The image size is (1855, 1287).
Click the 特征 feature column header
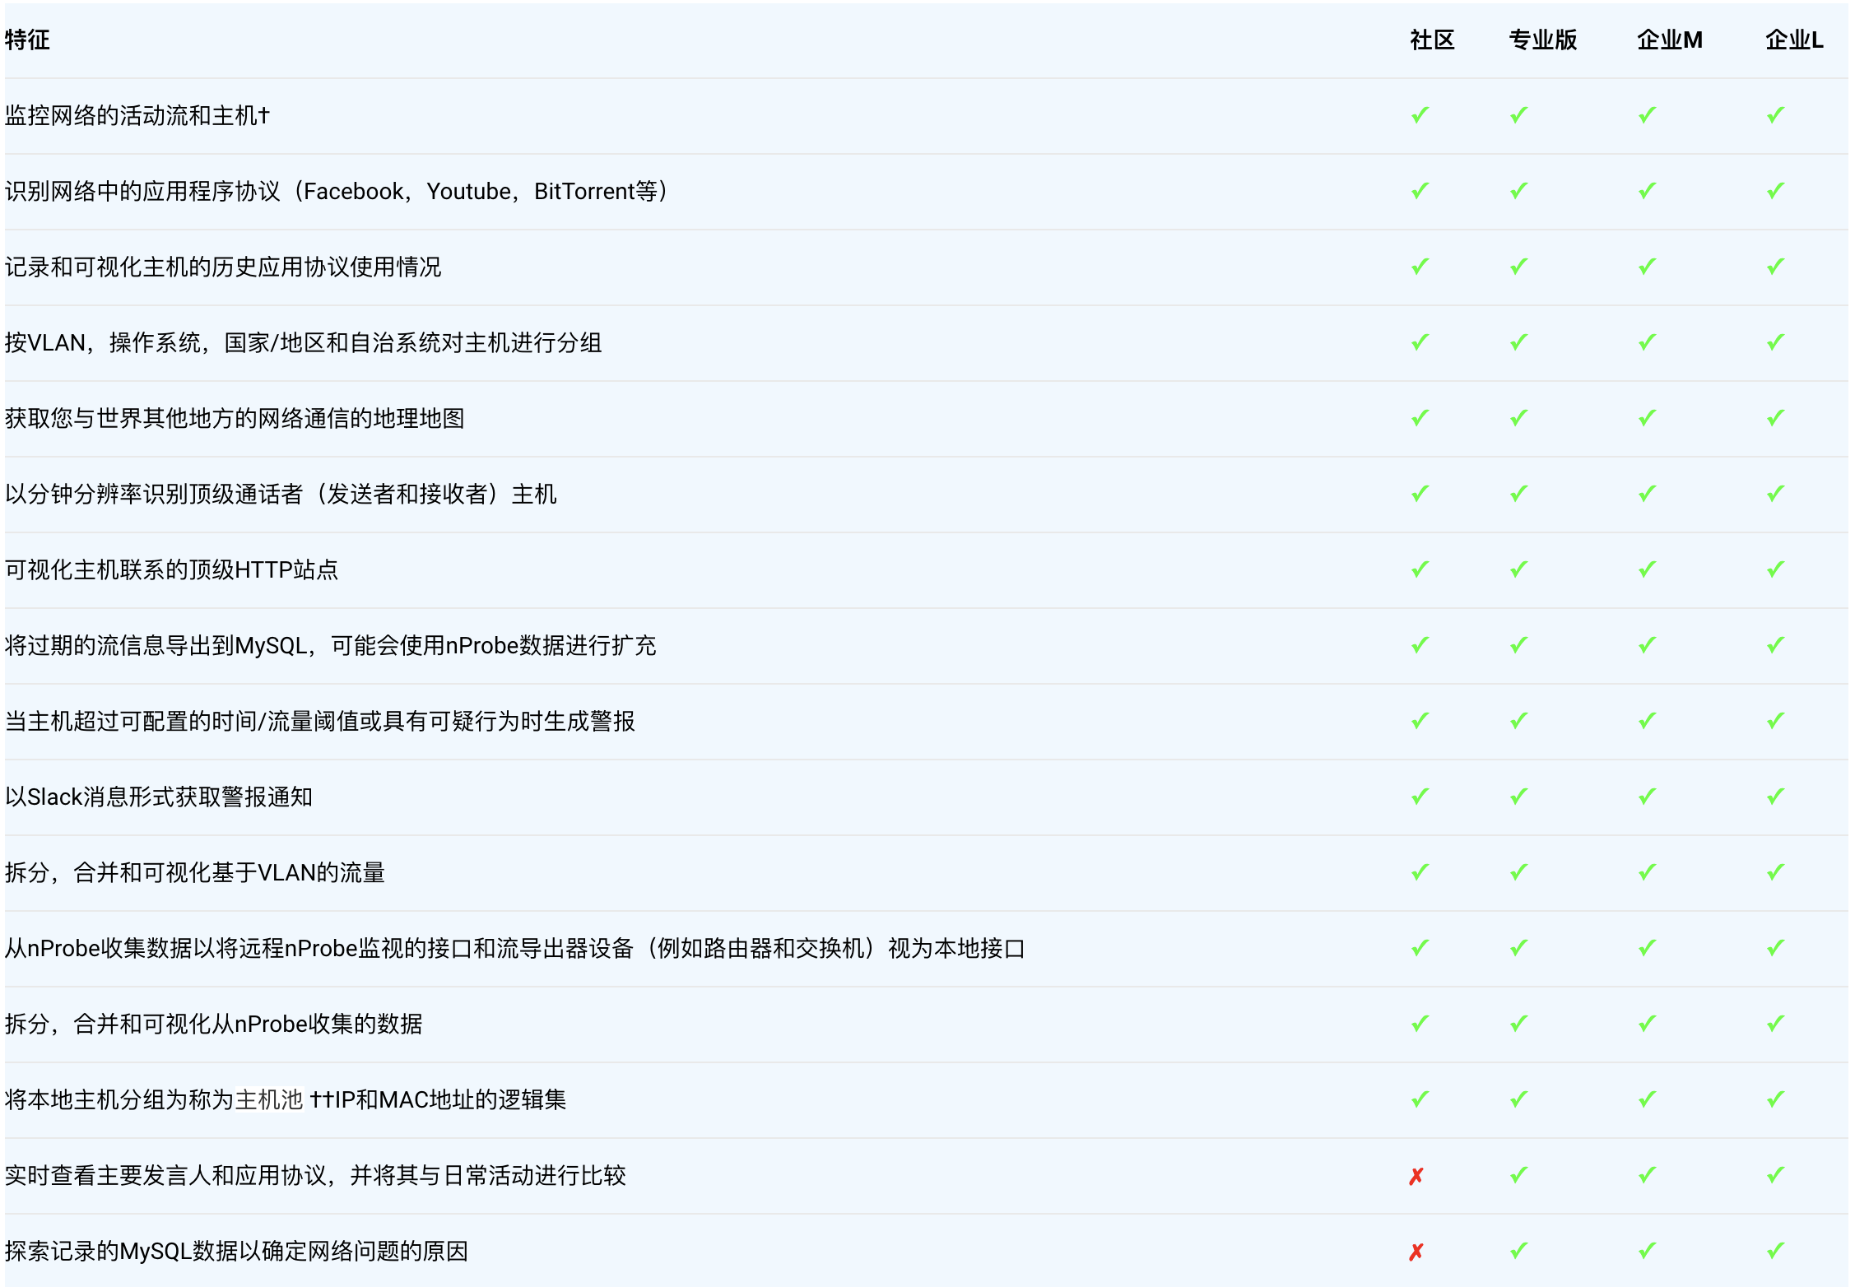(x=27, y=39)
